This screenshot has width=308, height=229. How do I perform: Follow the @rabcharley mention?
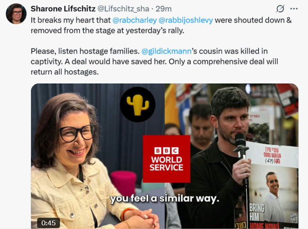pos(135,20)
